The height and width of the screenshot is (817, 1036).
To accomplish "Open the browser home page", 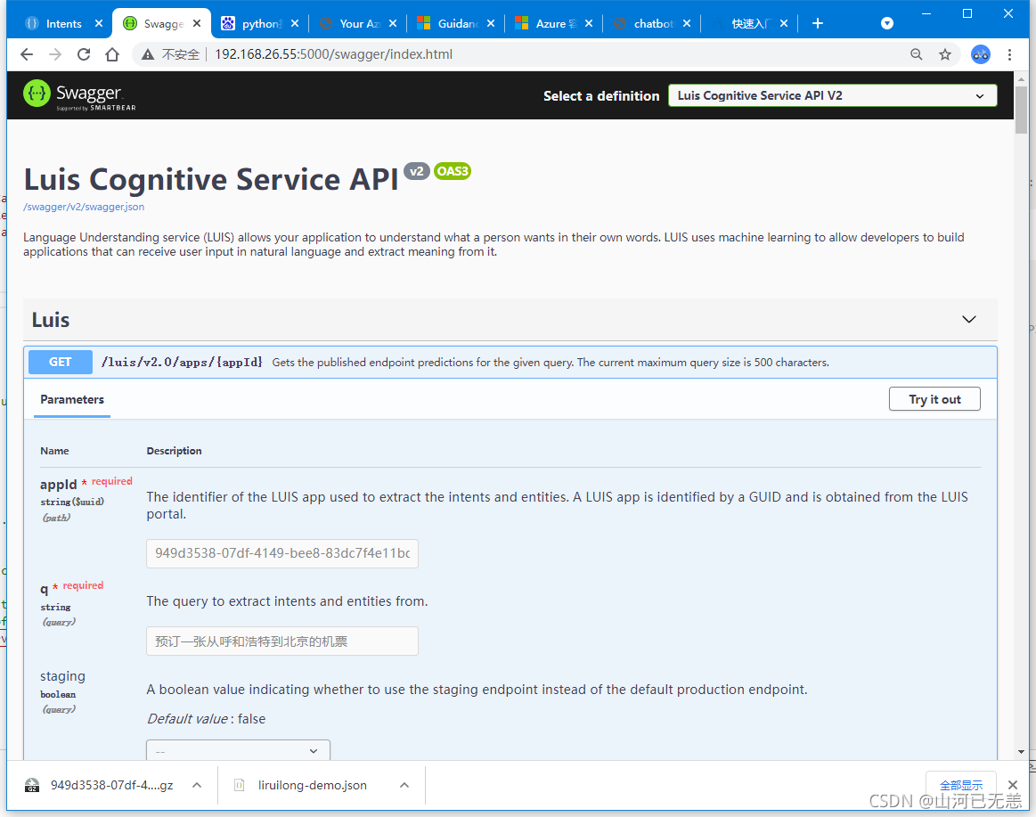I will (112, 54).
